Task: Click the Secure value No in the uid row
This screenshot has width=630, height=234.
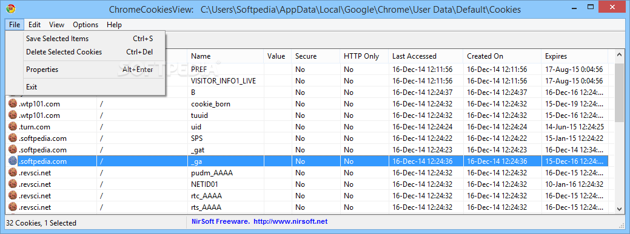Action: 300,126
